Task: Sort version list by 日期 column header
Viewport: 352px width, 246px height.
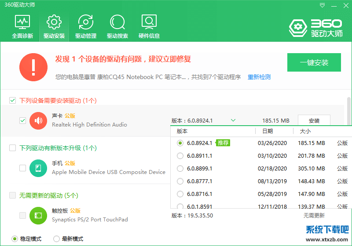Action: pos(268,131)
